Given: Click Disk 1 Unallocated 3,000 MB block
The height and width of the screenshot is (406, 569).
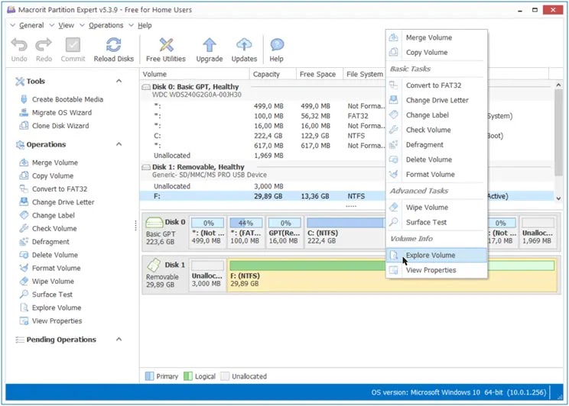Looking at the screenshot, I should (207, 274).
